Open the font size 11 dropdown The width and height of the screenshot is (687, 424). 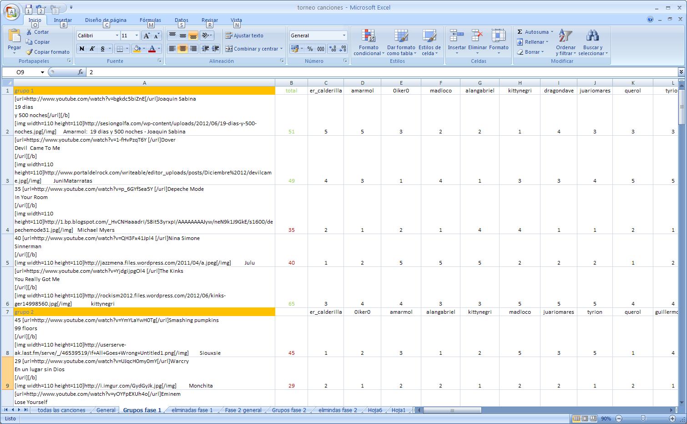click(136, 36)
